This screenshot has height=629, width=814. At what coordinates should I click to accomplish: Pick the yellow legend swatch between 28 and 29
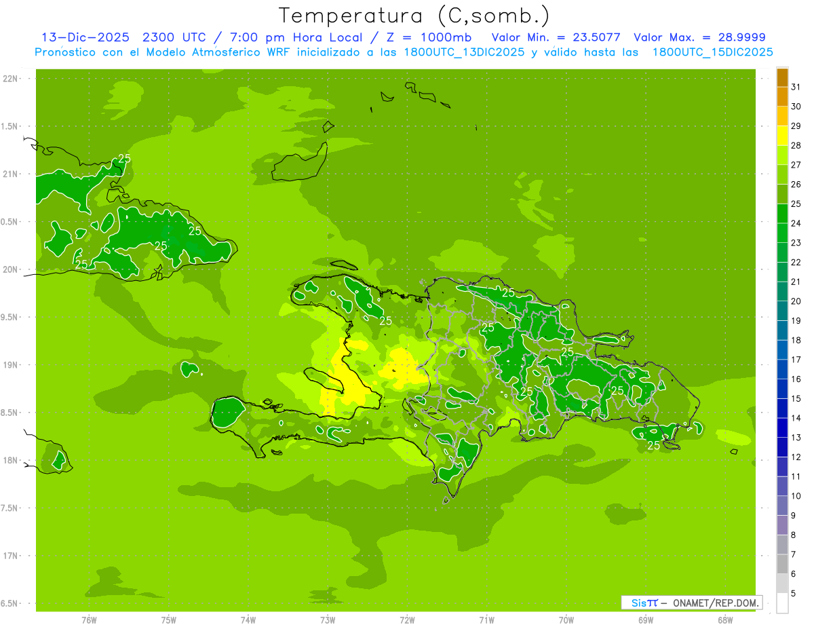tap(782, 136)
